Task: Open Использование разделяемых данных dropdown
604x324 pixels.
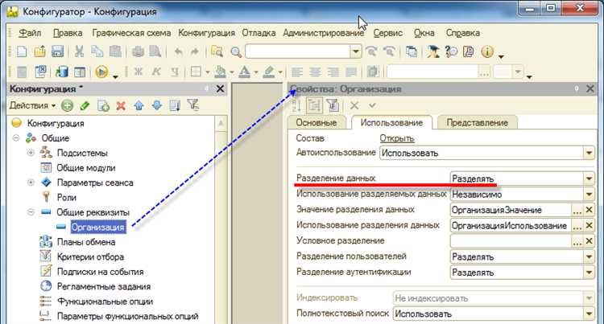Action: coord(589,195)
